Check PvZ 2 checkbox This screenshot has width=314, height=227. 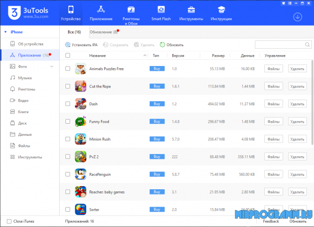[68, 157]
